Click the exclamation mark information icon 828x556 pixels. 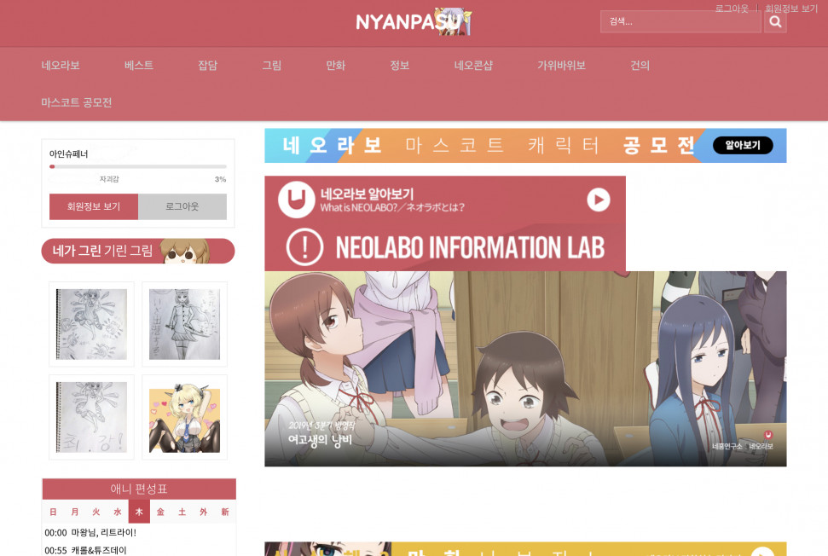[x=304, y=247]
